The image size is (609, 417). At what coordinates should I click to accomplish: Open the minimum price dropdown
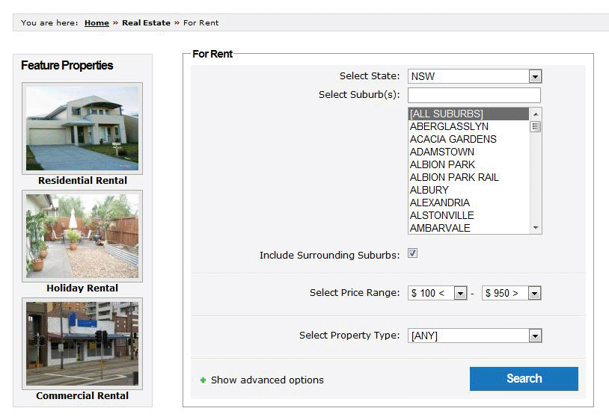(x=438, y=293)
